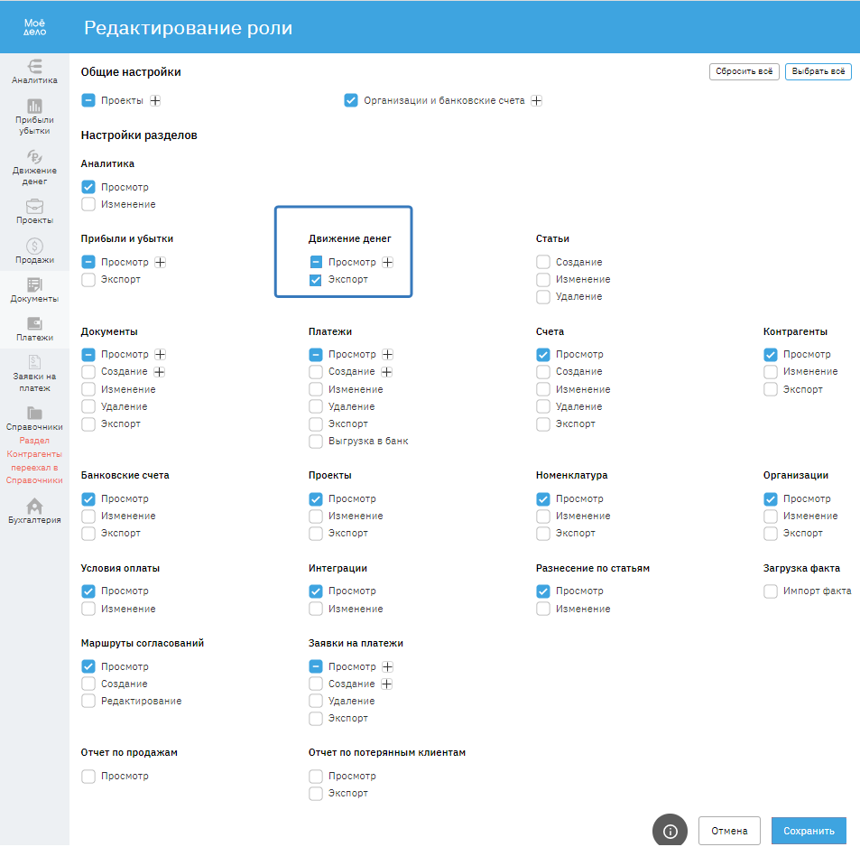Uncheck Просмотр under Аналитика

(x=88, y=187)
